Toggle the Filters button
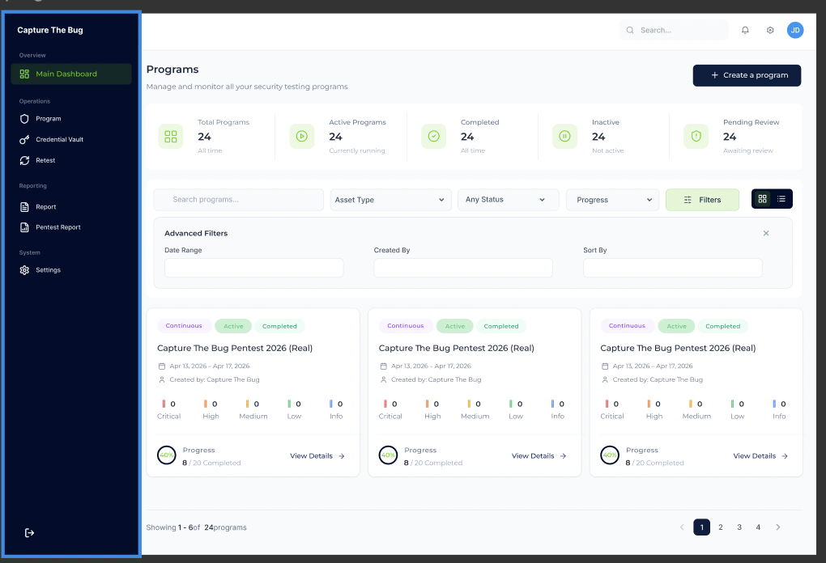This screenshot has height=563, width=826. (702, 200)
